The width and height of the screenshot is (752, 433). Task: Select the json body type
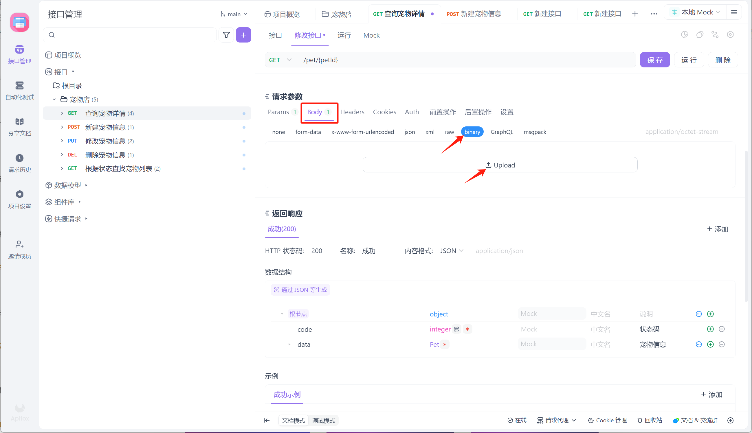pyautogui.click(x=410, y=132)
